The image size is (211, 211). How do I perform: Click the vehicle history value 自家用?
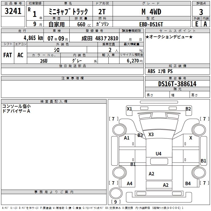(x=56, y=24)
